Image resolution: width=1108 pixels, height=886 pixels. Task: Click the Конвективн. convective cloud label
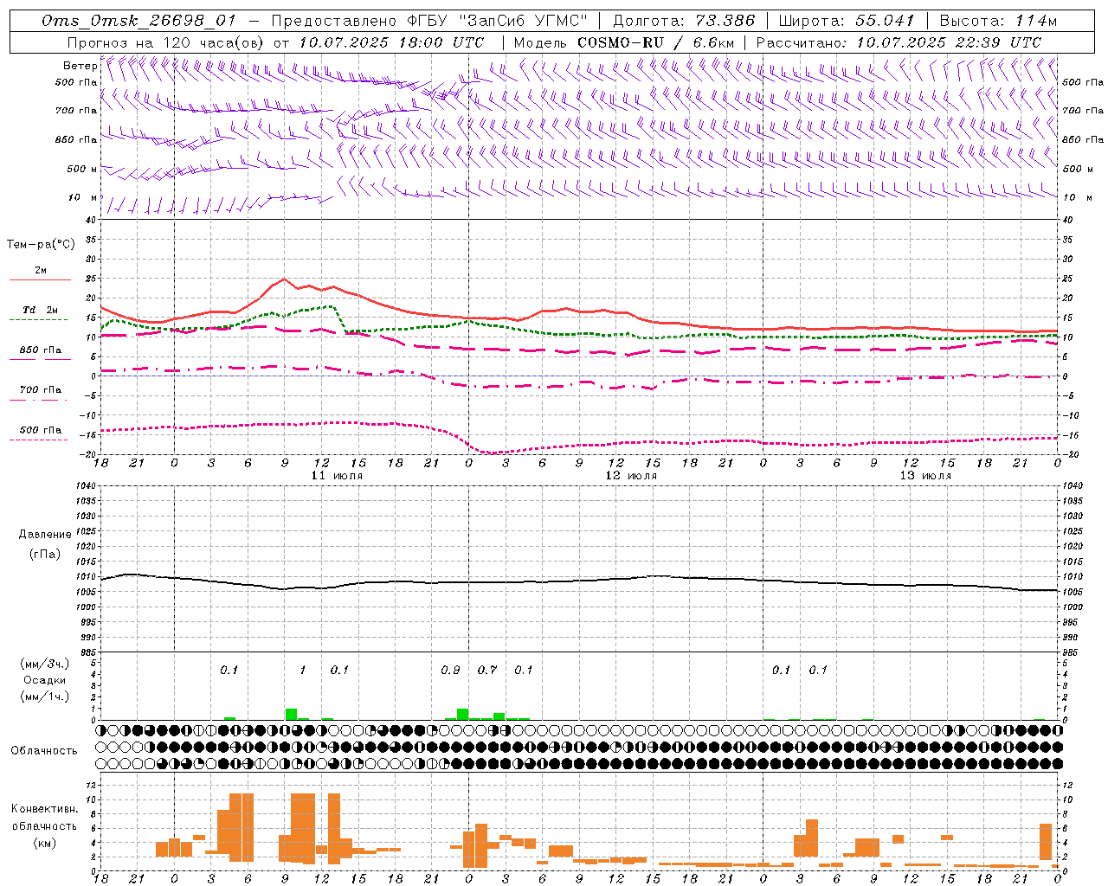tap(44, 809)
